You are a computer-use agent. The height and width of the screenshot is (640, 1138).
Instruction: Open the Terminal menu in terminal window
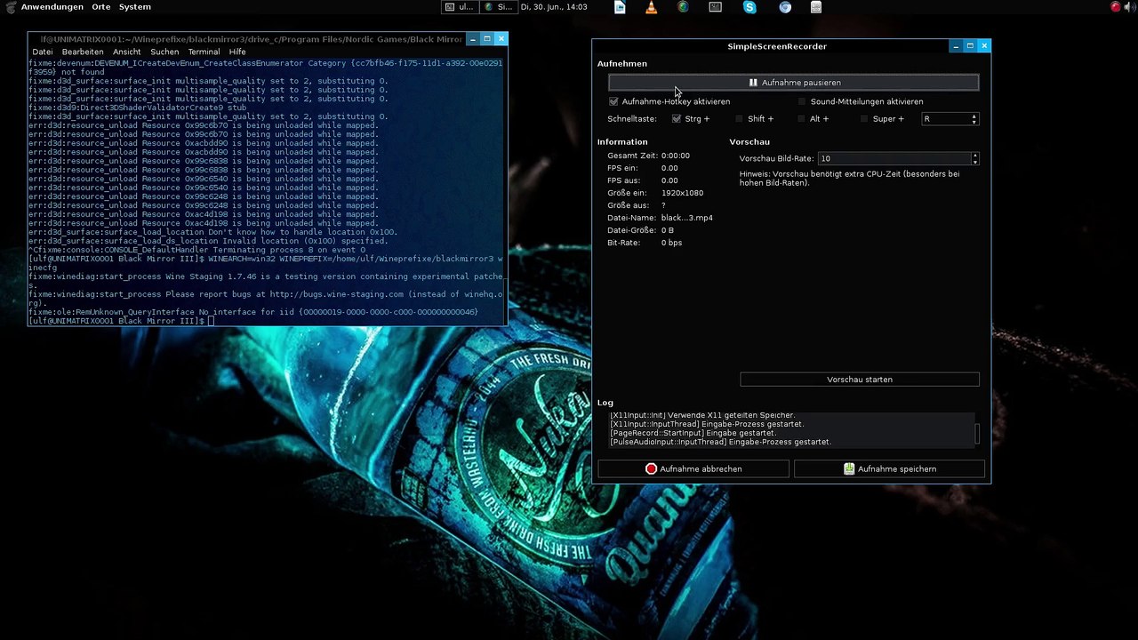click(x=204, y=52)
